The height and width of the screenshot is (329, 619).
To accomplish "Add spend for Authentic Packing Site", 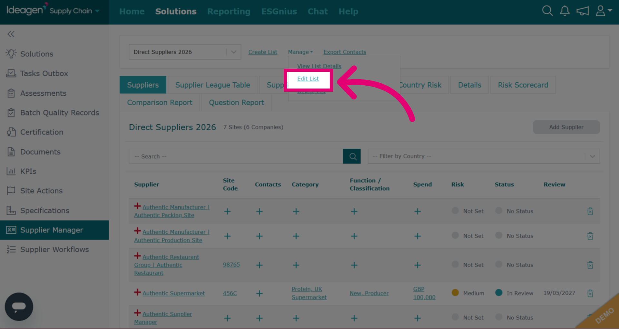I will [418, 211].
